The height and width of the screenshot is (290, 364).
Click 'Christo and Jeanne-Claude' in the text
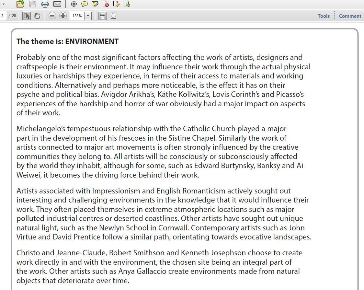point(62,253)
